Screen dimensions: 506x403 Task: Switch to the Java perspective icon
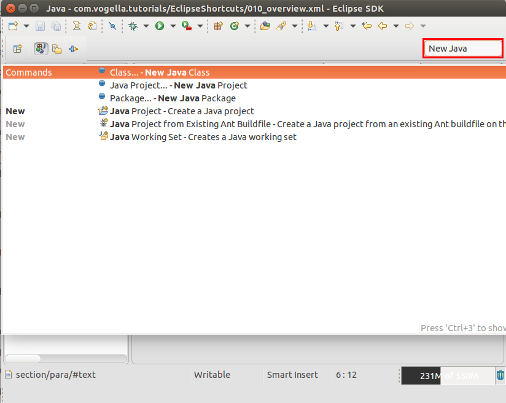(41, 49)
